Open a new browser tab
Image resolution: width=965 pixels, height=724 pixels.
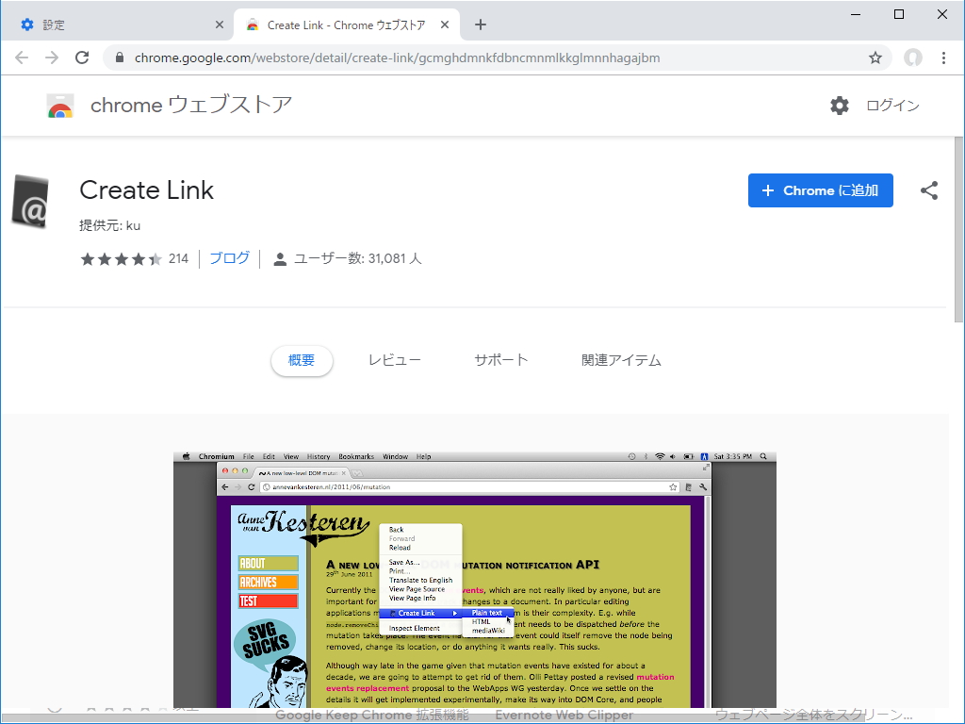(481, 24)
